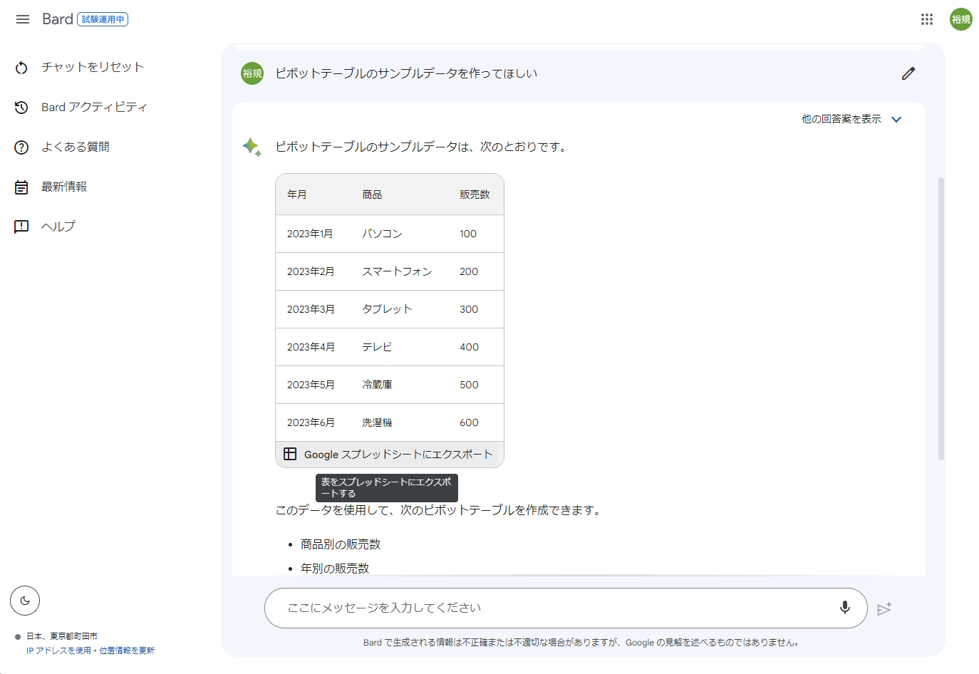Click the Reset chat icon
Viewport: 979px width, 674px height.
(21, 66)
